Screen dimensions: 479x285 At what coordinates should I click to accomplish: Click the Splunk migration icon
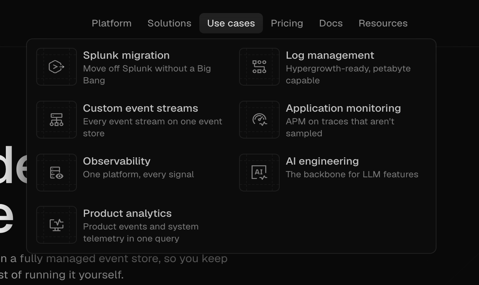[x=57, y=67]
